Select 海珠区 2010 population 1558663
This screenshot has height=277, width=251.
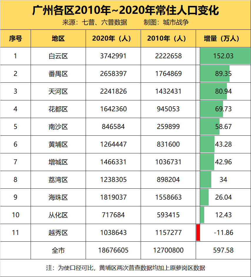tap(168, 197)
